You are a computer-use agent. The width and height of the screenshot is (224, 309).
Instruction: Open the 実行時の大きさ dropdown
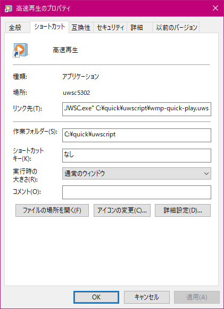pyautogui.click(x=137, y=174)
